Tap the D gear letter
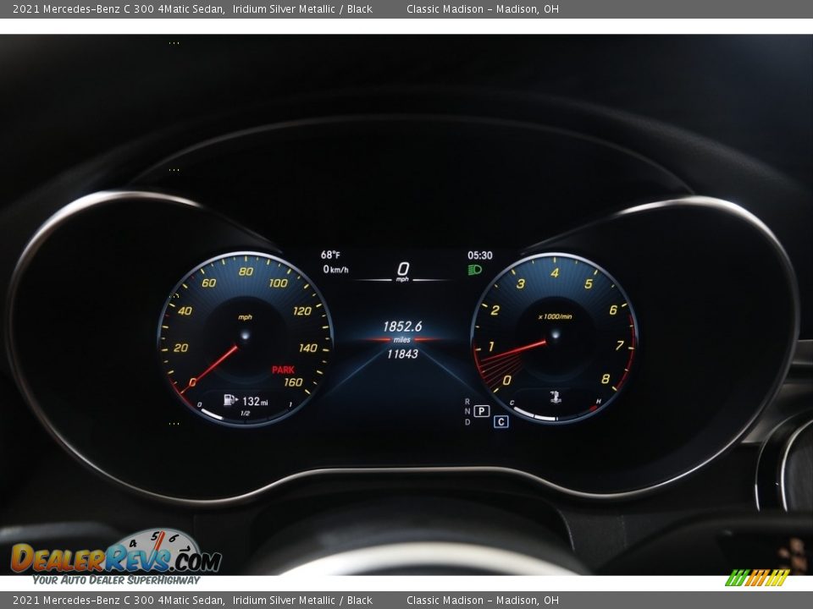This screenshot has width=813, height=609. tap(467, 422)
